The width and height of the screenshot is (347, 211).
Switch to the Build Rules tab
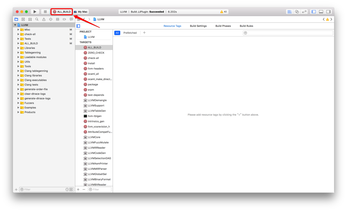246,26
